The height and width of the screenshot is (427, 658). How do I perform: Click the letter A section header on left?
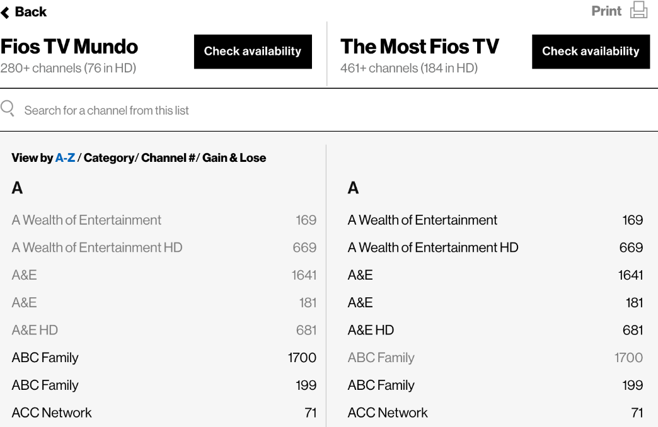click(x=17, y=188)
